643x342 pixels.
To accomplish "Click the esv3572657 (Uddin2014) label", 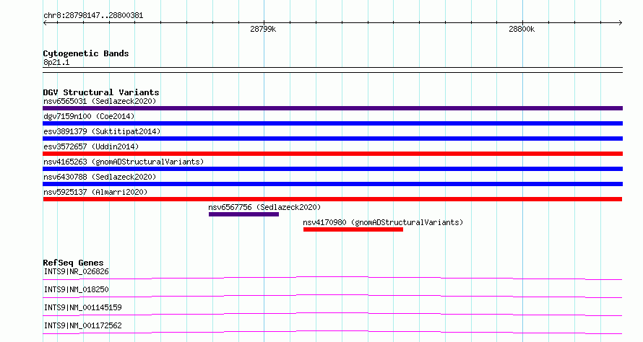I will (91, 146).
